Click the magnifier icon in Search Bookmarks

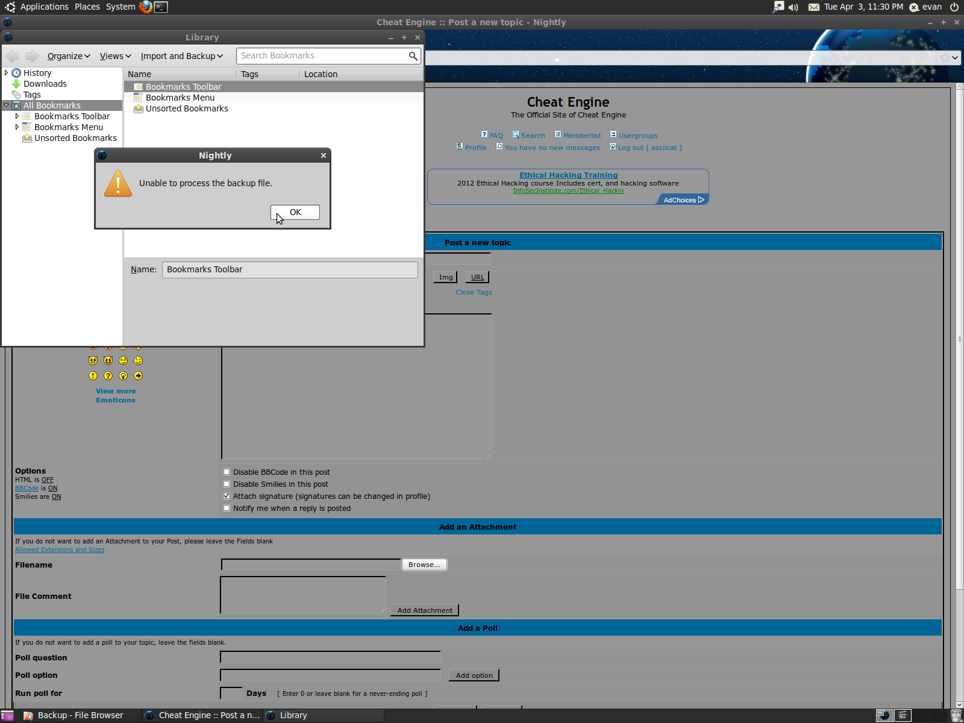[x=413, y=56]
